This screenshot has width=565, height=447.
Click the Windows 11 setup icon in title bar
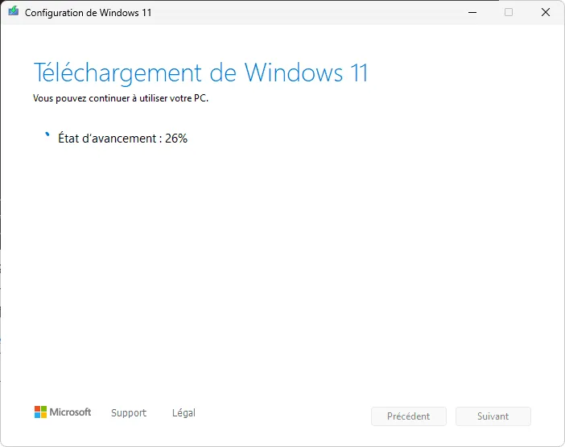pyautogui.click(x=14, y=11)
